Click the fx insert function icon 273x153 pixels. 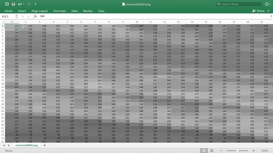tap(35, 16)
